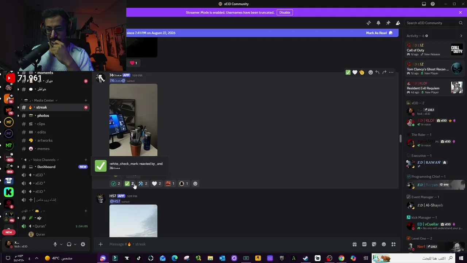The image size is (467, 263).
Task: Open the sticker picker
Action: point(374,244)
